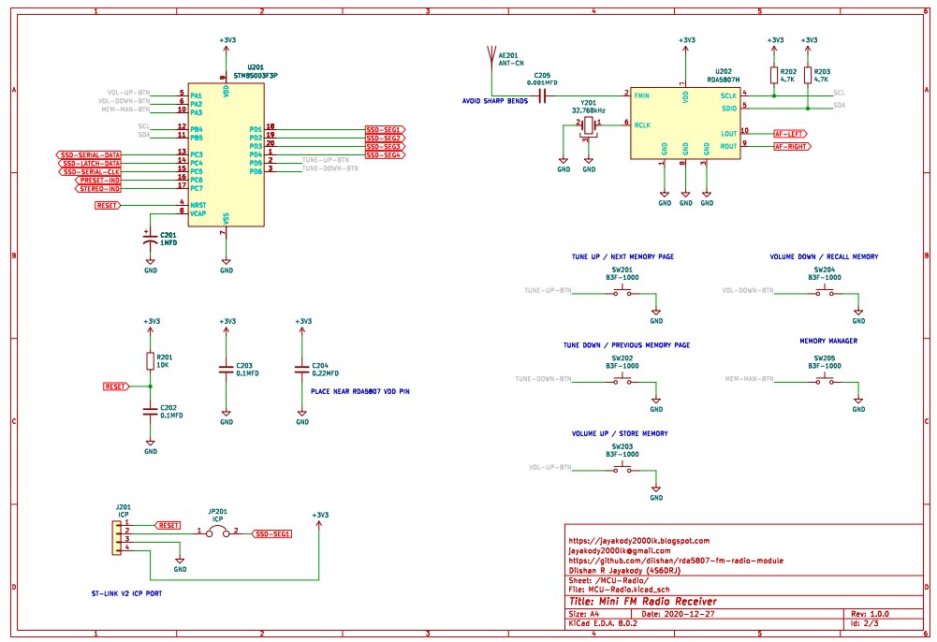This screenshot has height=642, width=937.
Task: Click the JP201 ICP jumper symbol
Action: coord(217,532)
